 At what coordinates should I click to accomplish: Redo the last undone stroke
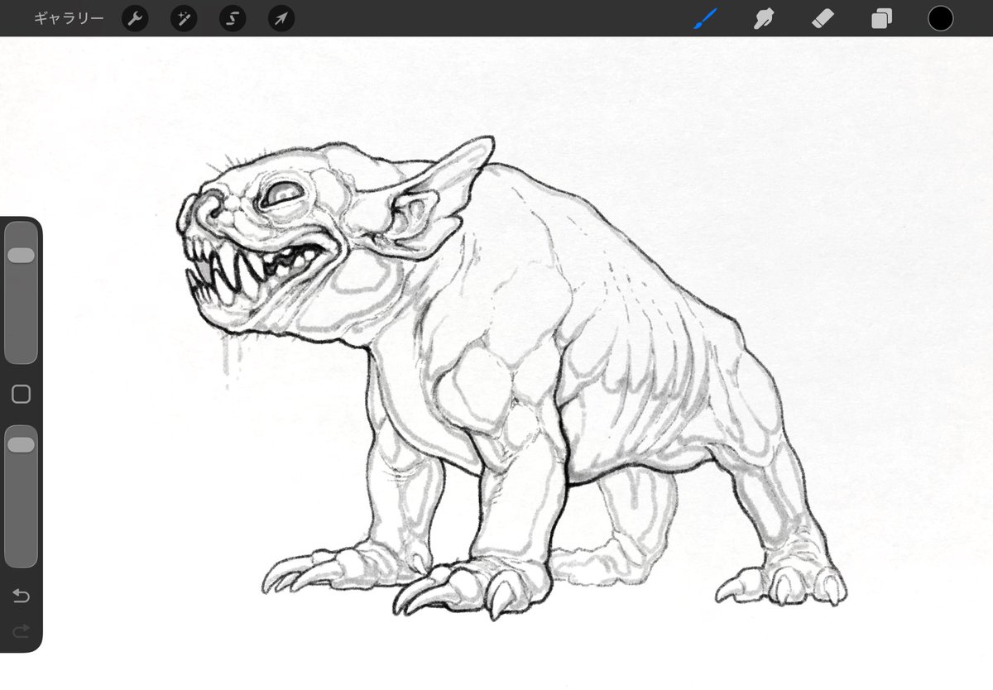pyautogui.click(x=22, y=630)
